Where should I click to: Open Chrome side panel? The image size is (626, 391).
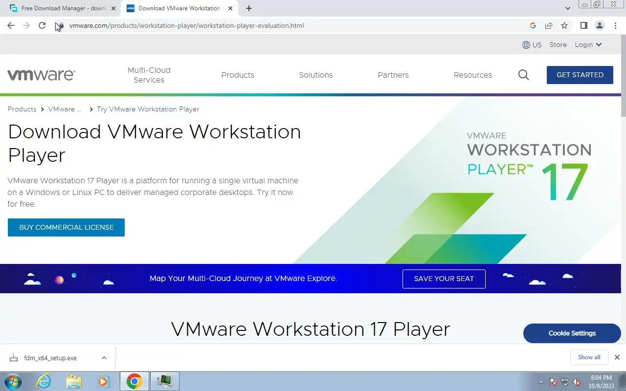583,25
